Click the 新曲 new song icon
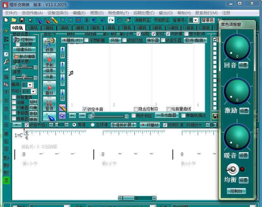The height and width of the screenshot is (207, 262). [x=49, y=45]
